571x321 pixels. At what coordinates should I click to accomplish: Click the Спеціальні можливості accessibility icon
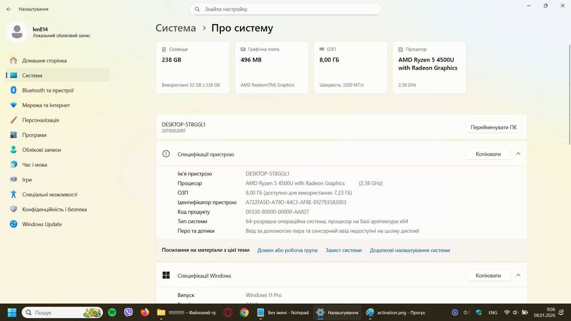pyautogui.click(x=14, y=195)
